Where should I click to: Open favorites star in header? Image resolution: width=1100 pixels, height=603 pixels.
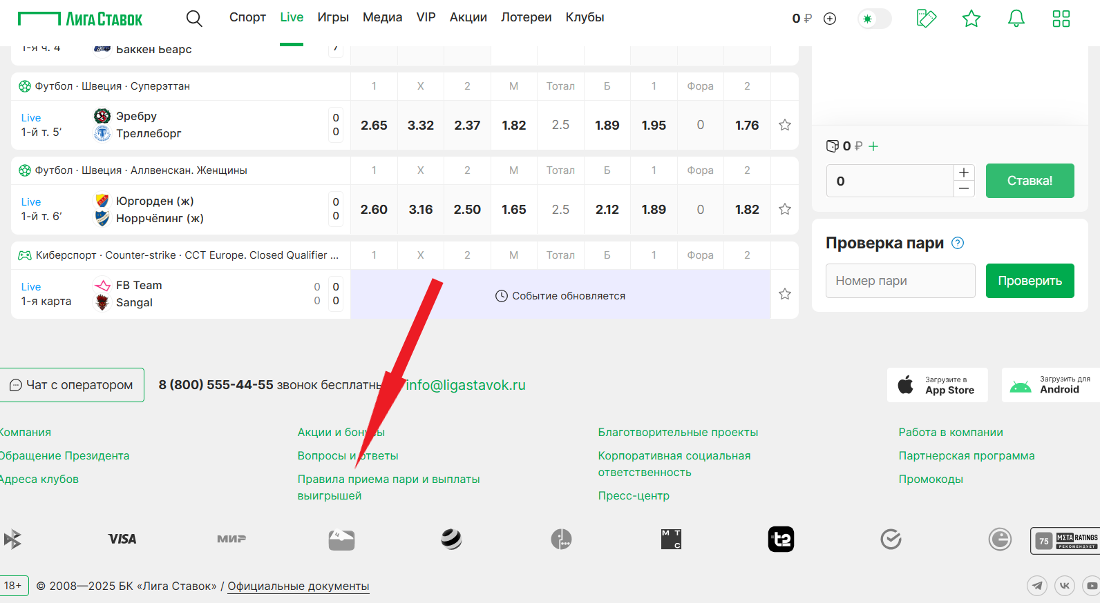[x=971, y=19]
